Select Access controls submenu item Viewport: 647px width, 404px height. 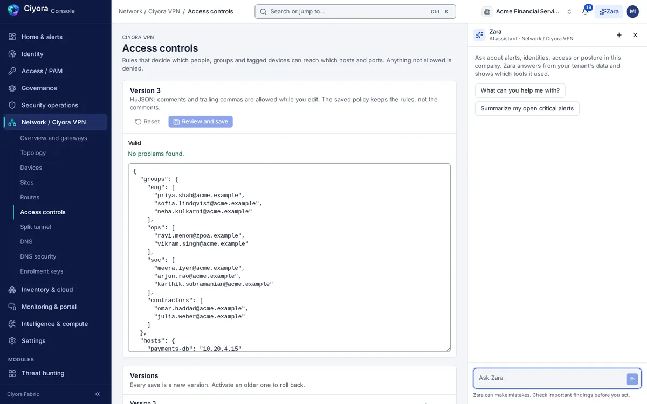point(43,212)
